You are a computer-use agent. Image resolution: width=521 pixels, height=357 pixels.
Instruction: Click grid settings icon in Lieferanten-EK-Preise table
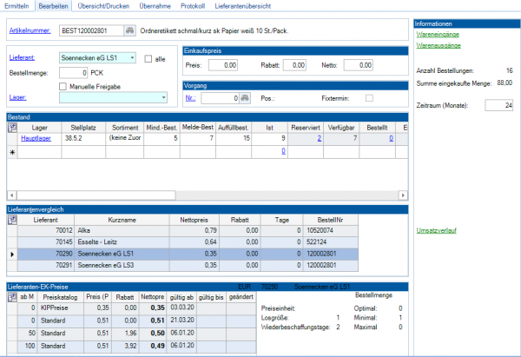[x=11, y=296]
